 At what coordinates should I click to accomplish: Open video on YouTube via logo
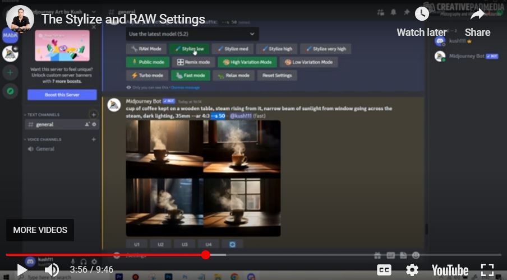click(450, 270)
